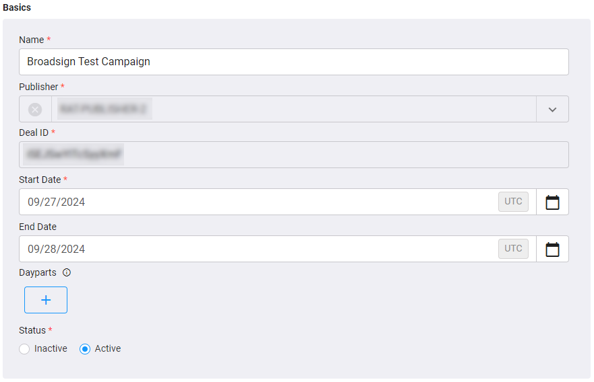Select the Inactive status radio button
The height and width of the screenshot is (382, 594).
pyautogui.click(x=24, y=349)
